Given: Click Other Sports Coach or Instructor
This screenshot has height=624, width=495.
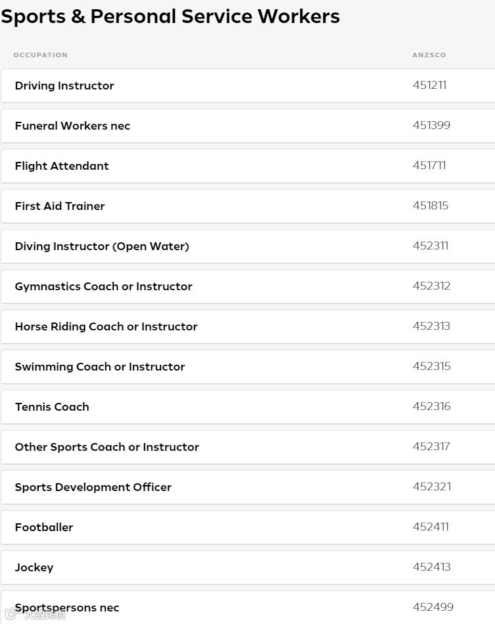Looking at the screenshot, I should (x=107, y=447).
